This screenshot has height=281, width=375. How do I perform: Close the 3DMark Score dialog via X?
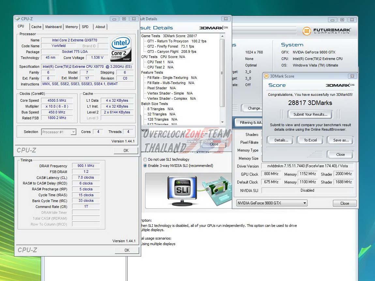coord(352,76)
